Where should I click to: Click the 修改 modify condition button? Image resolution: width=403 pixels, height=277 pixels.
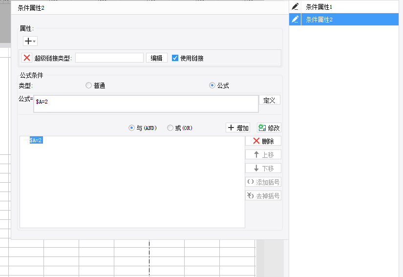pyautogui.click(x=269, y=128)
